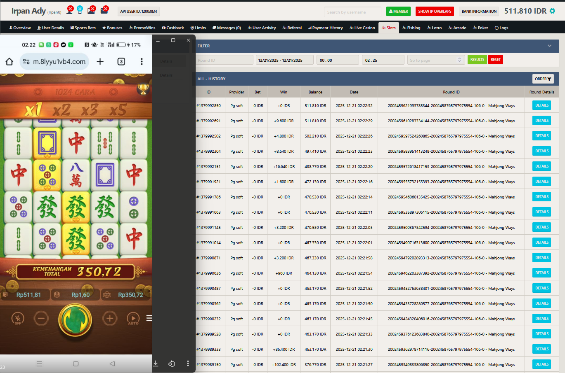
Task: Open Go to page selector
Action: click(x=436, y=60)
